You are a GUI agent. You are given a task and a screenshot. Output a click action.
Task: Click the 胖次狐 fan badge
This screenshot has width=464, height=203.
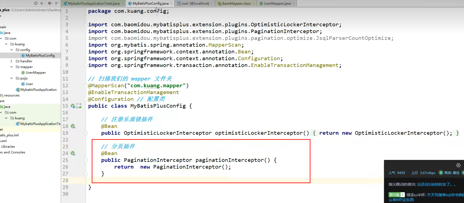pos(396,195)
